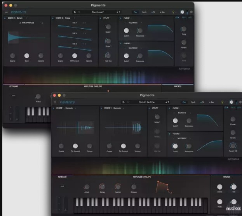Switch to Seq tab in Should Be Fine window
The height and width of the screenshot is (216, 242).
pos(211,102)
